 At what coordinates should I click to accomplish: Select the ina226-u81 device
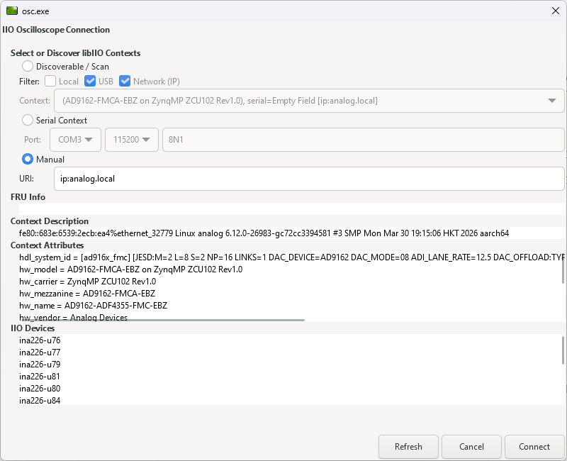(40, 377)
